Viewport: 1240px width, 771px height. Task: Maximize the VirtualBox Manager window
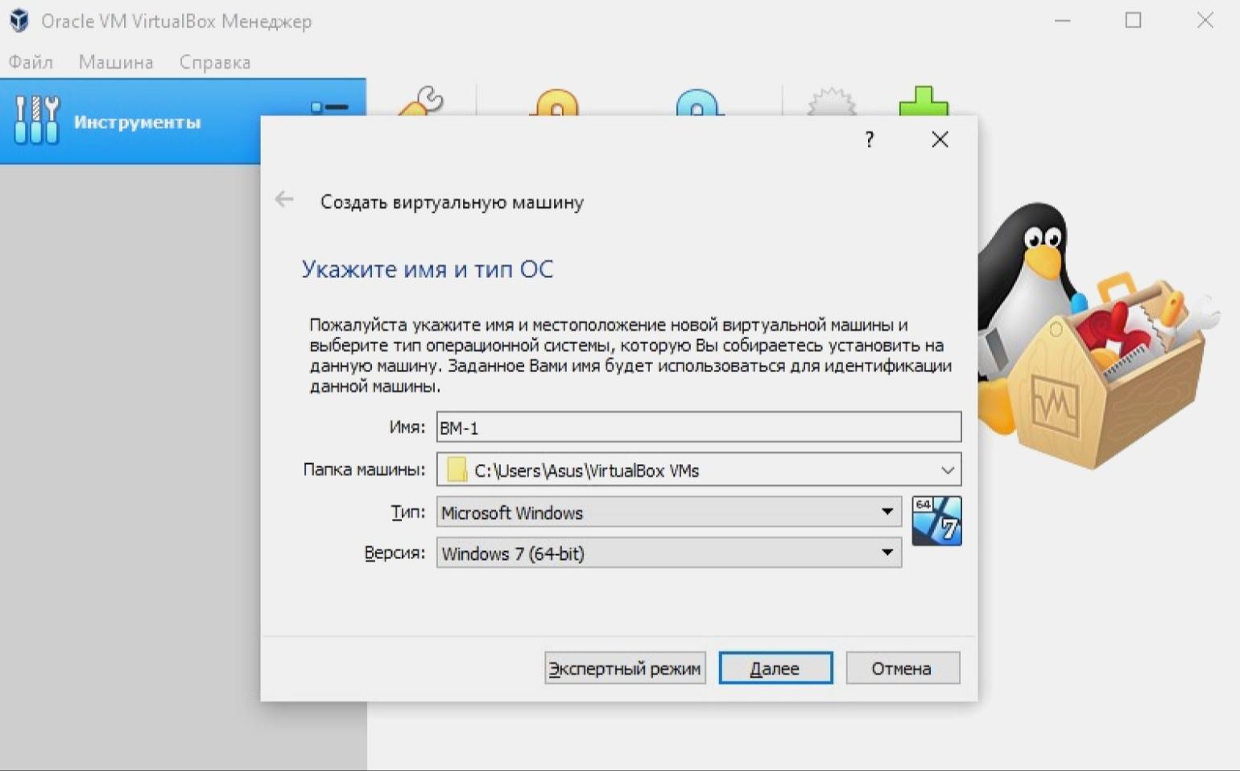tap(1133, 21)
